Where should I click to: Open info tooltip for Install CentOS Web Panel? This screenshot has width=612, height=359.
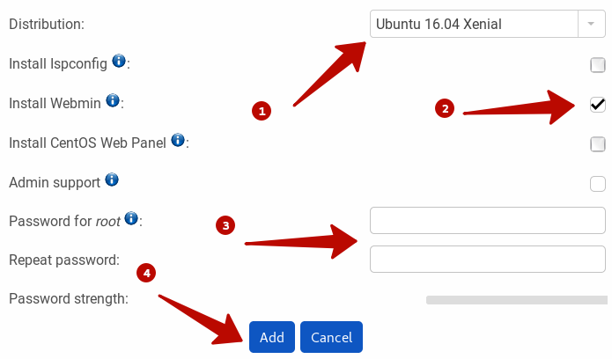pos(178,140)
